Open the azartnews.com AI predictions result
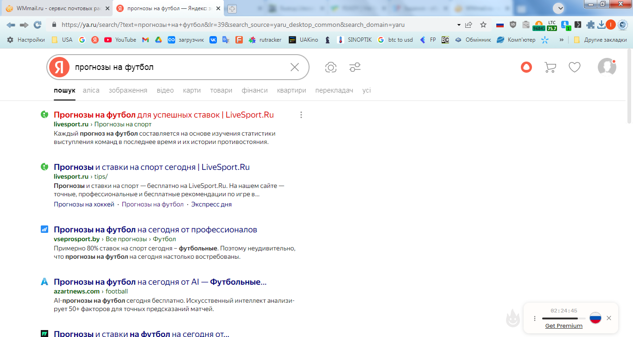The height and width of the screenshot is (337, 633). click(x=160, y=282)
